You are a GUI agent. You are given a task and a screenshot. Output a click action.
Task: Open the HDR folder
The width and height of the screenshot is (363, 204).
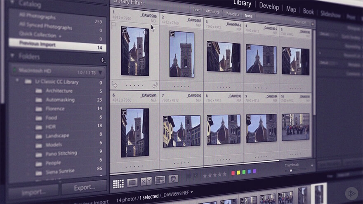51,127
